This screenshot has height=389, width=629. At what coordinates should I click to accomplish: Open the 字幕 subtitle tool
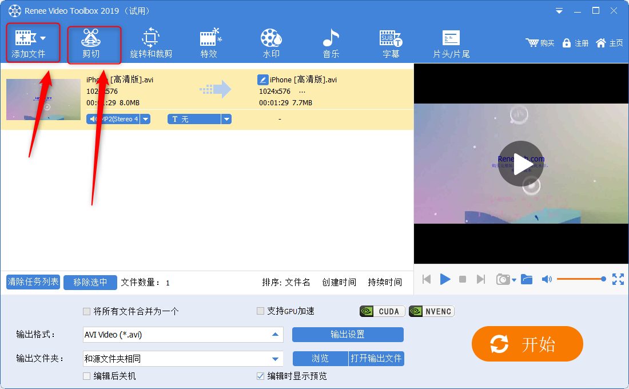point(391,43)
